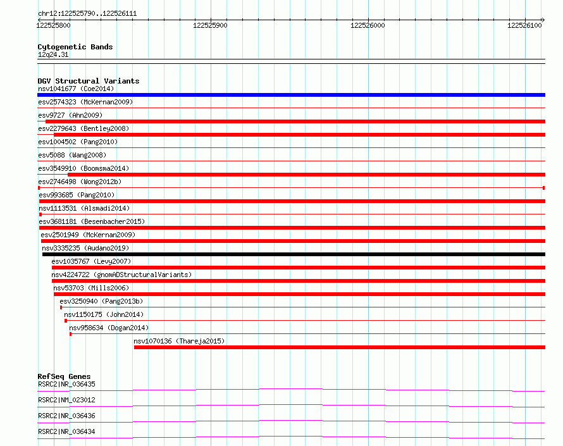This screenshot has width=563, height=446.
Task: Open RSRC2|NR_036434 transcript label
Action: coord(66,431)
